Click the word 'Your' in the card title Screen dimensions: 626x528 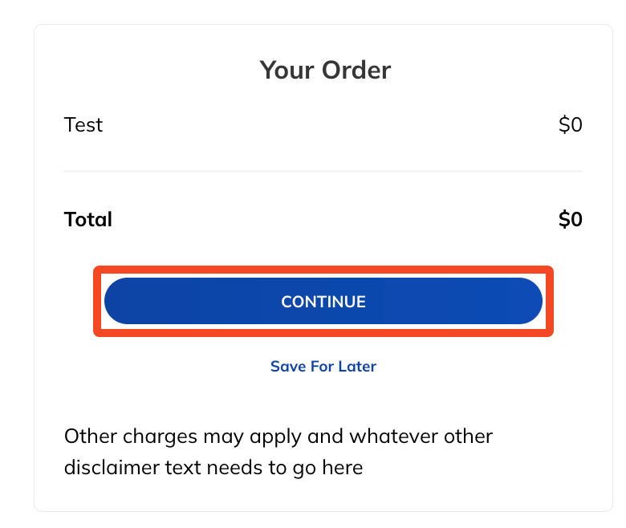(287, 71)
